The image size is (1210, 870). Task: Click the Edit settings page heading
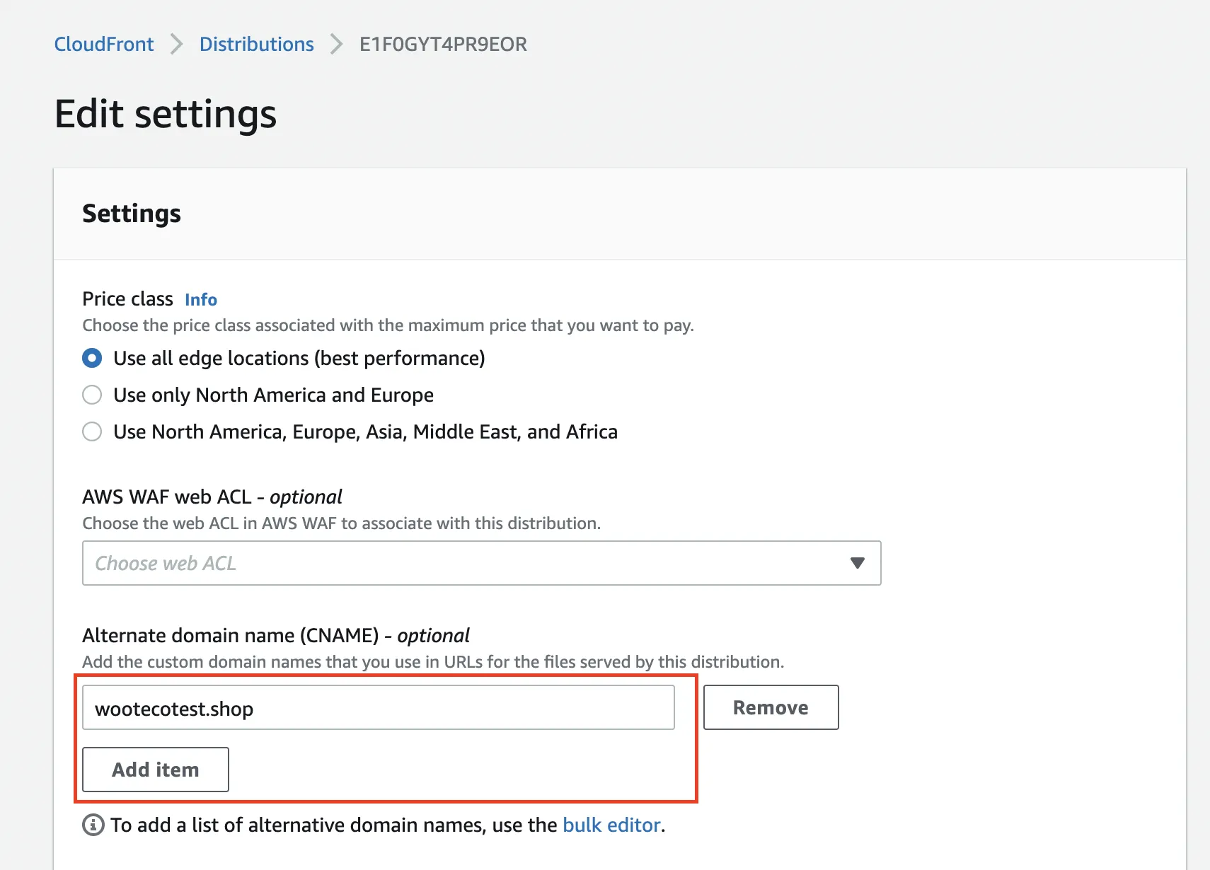pyautogui.click(x=166, y=115)
